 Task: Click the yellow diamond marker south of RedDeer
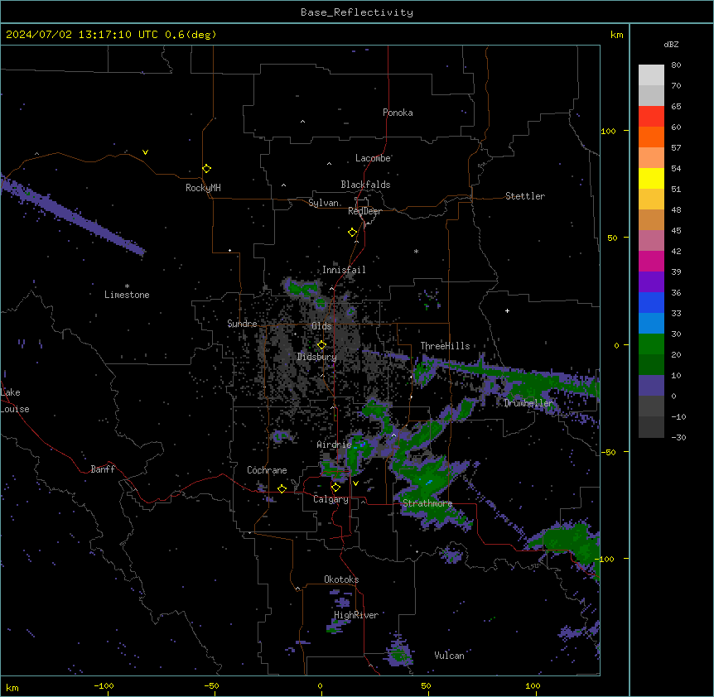coord(353,233)
